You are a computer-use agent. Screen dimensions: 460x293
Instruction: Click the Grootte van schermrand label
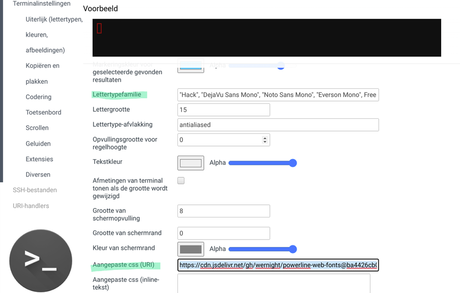[x=127, y=233]
